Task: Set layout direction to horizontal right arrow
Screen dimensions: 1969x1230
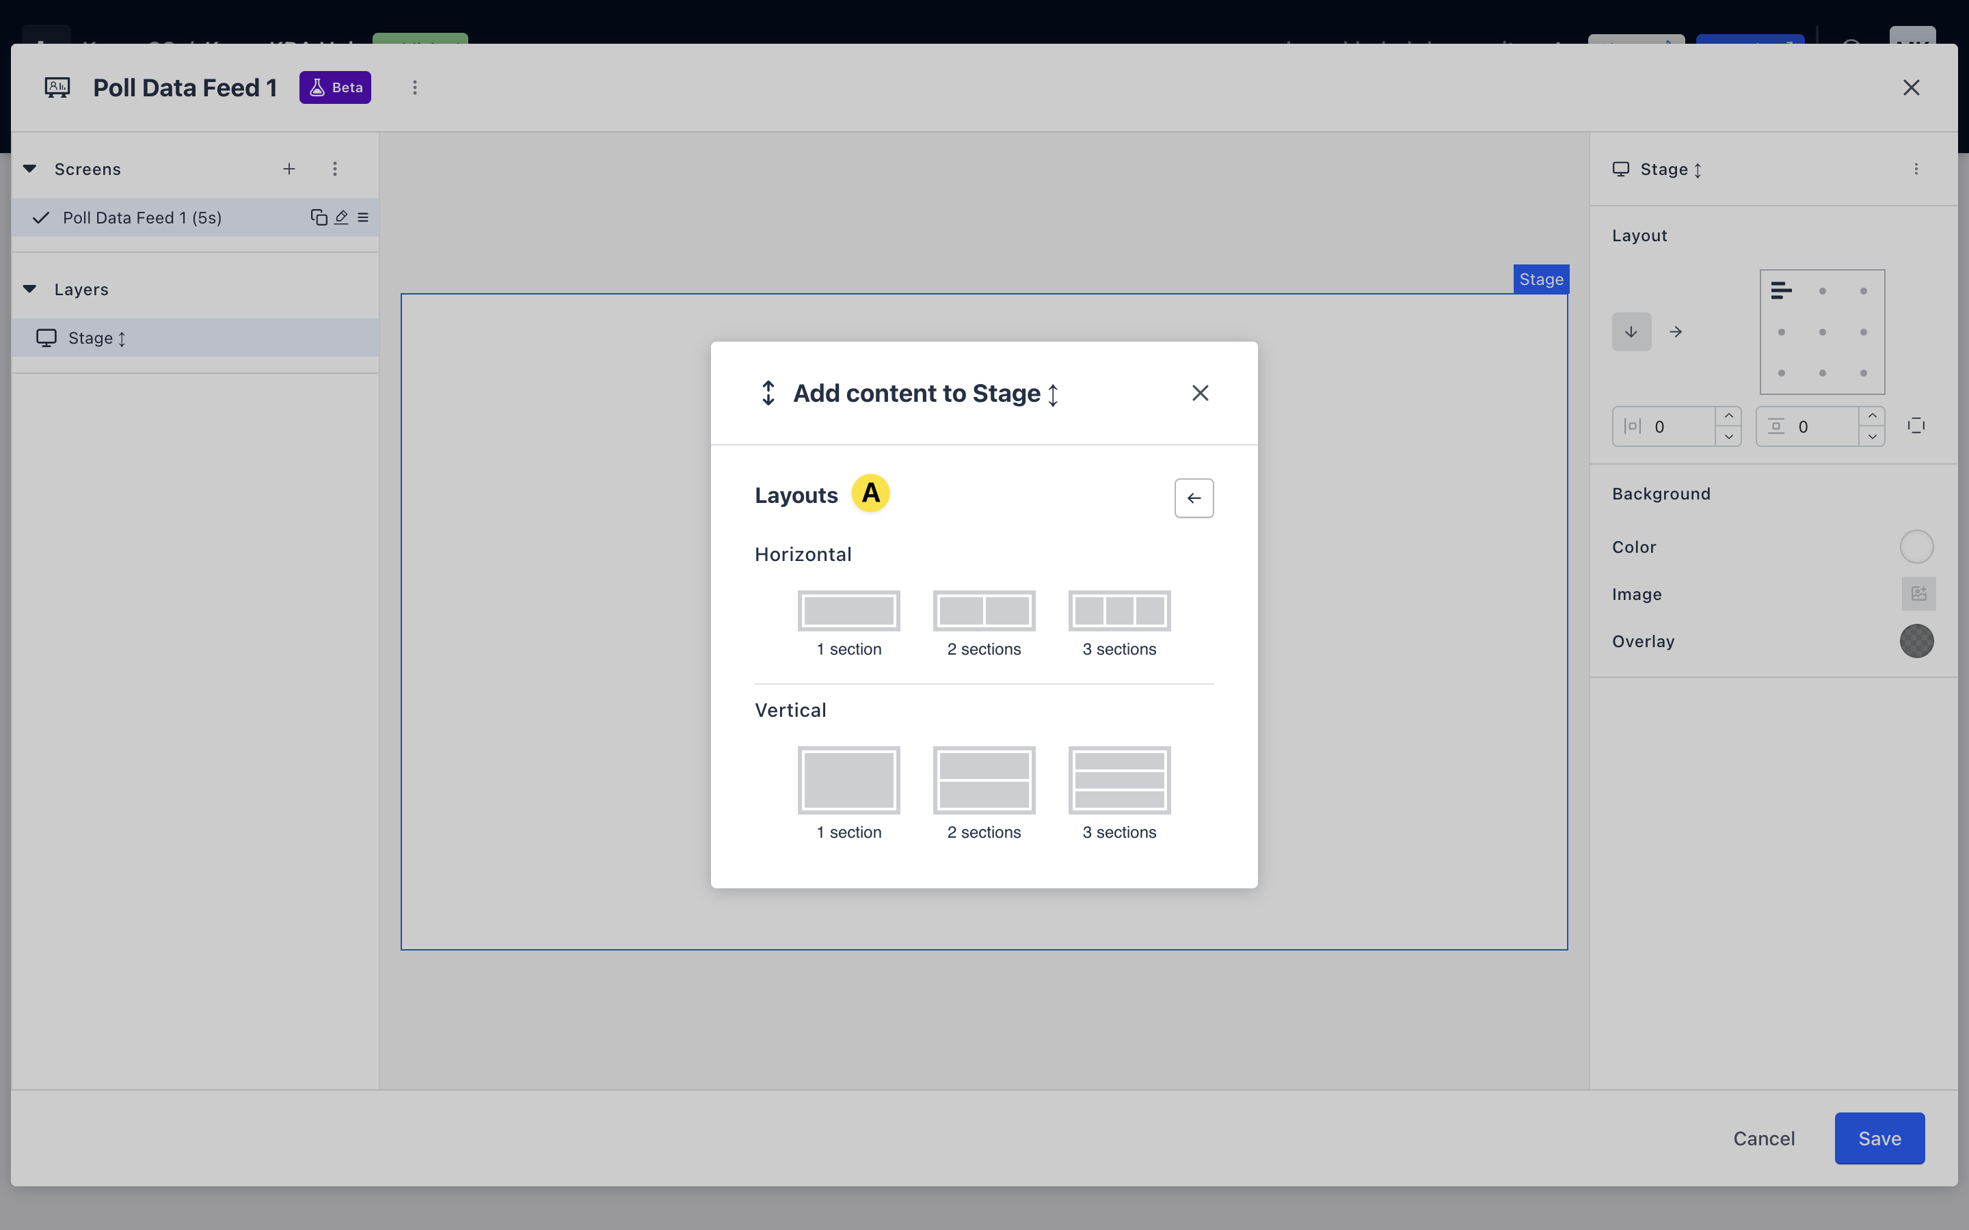Action: click(1675, 332)
